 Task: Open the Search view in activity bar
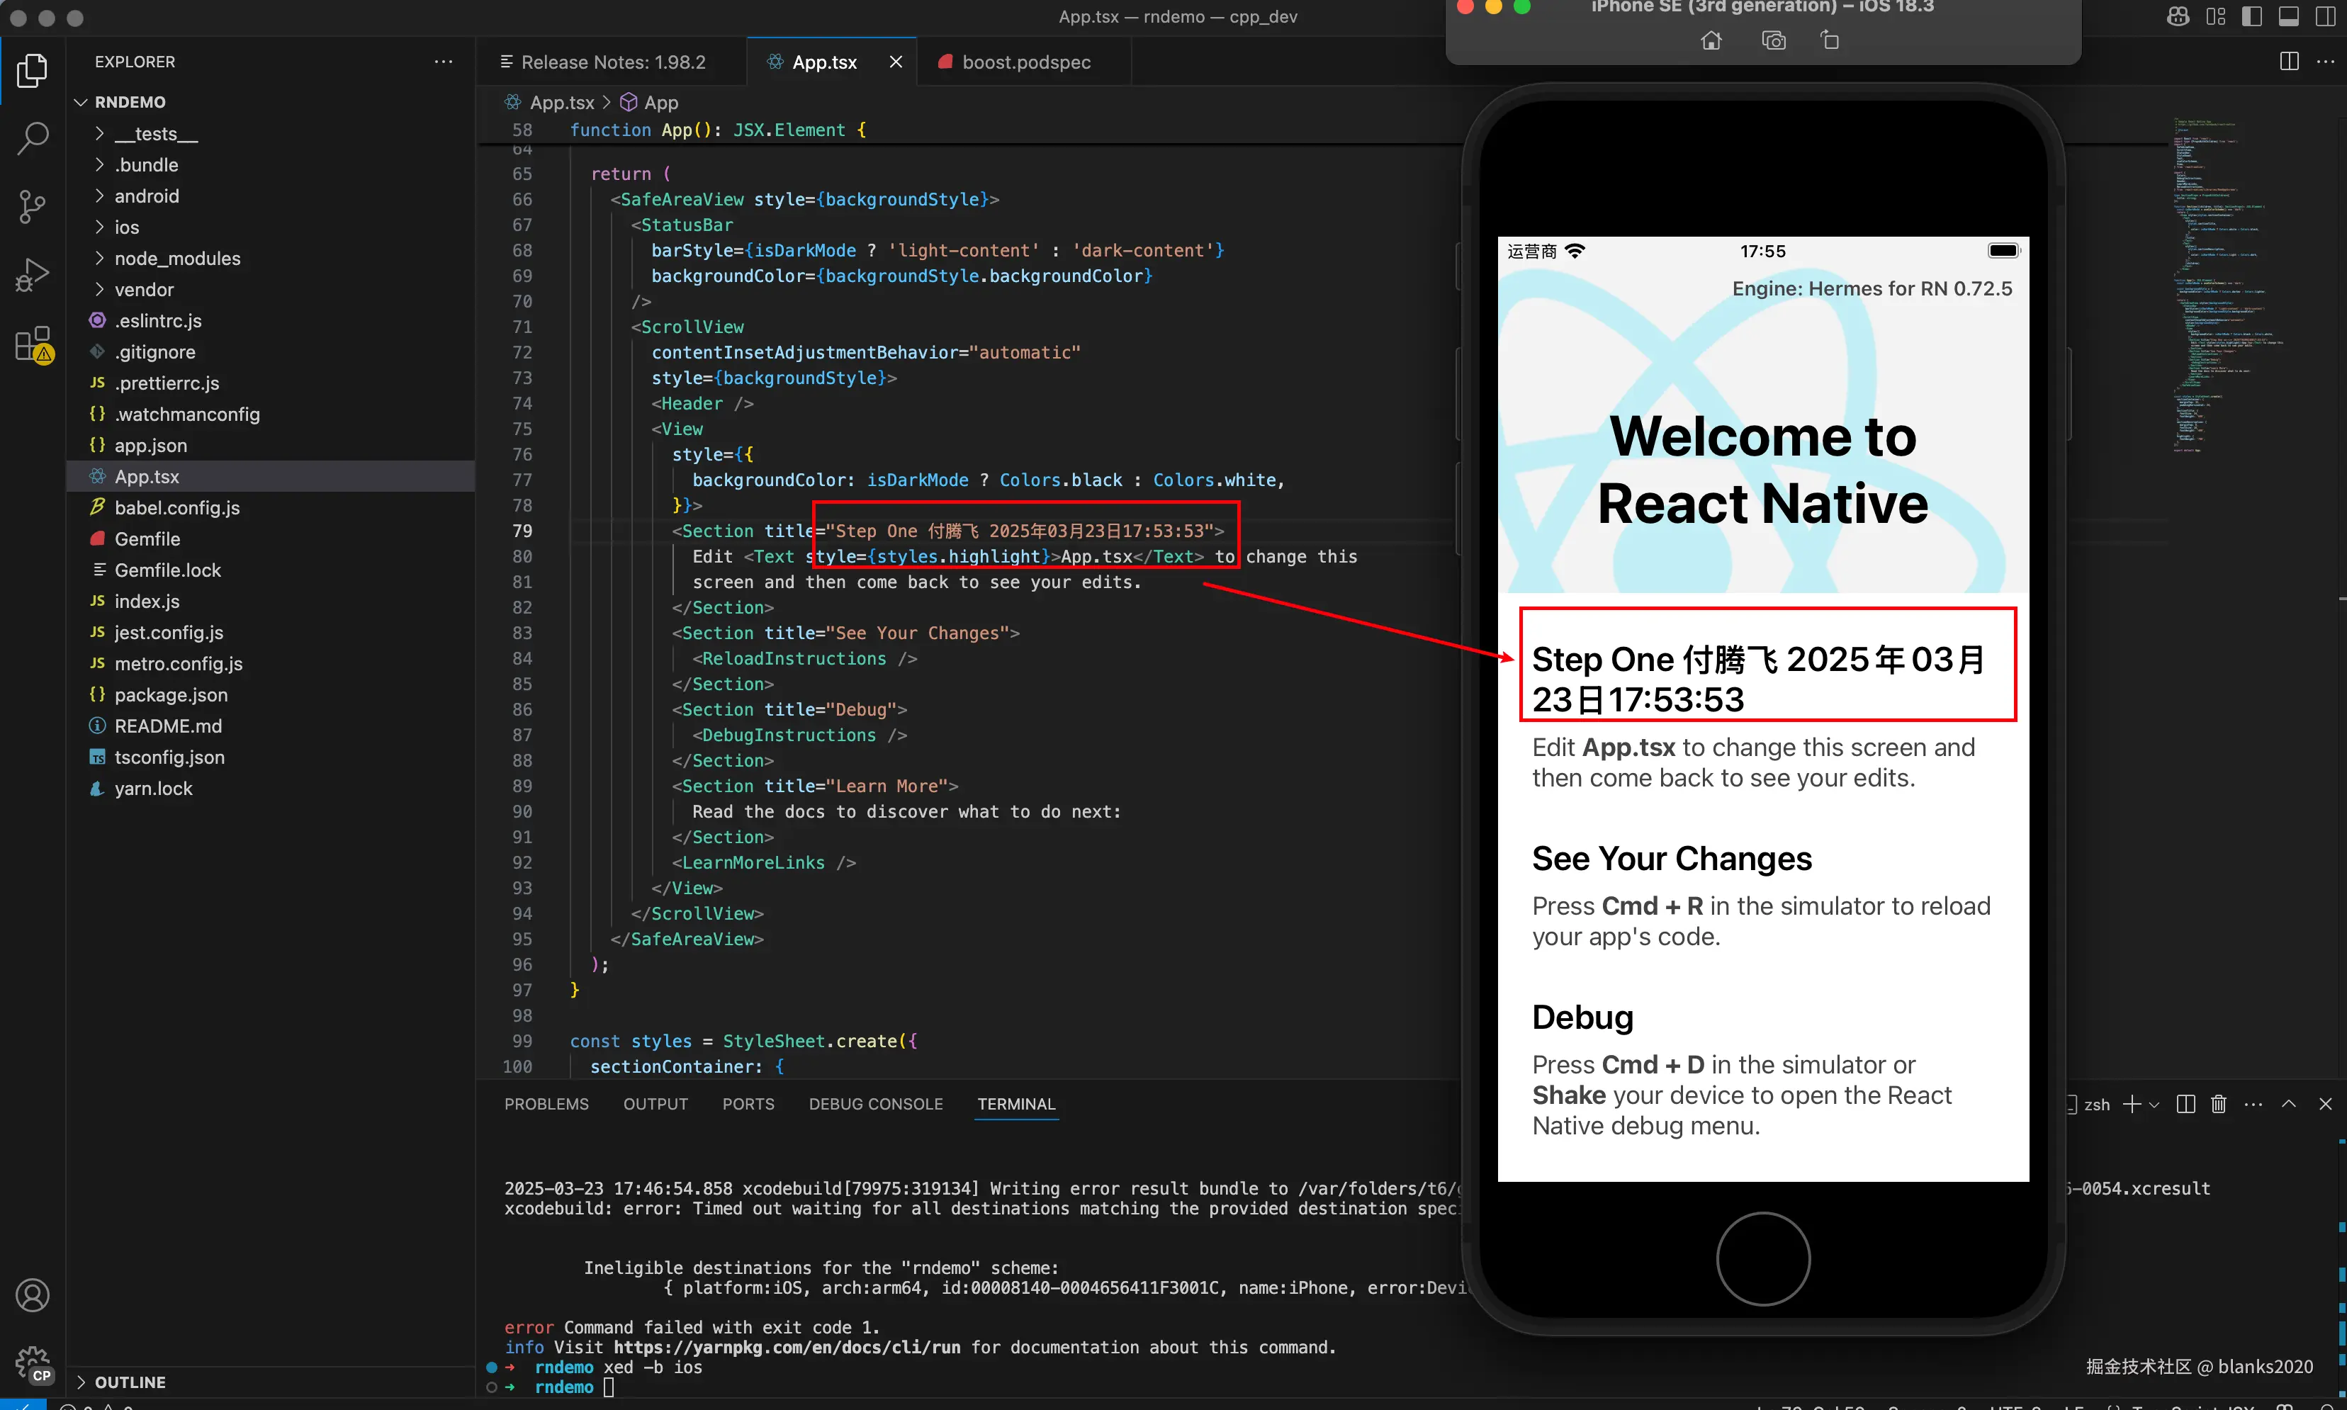click(x=33, y=137)
